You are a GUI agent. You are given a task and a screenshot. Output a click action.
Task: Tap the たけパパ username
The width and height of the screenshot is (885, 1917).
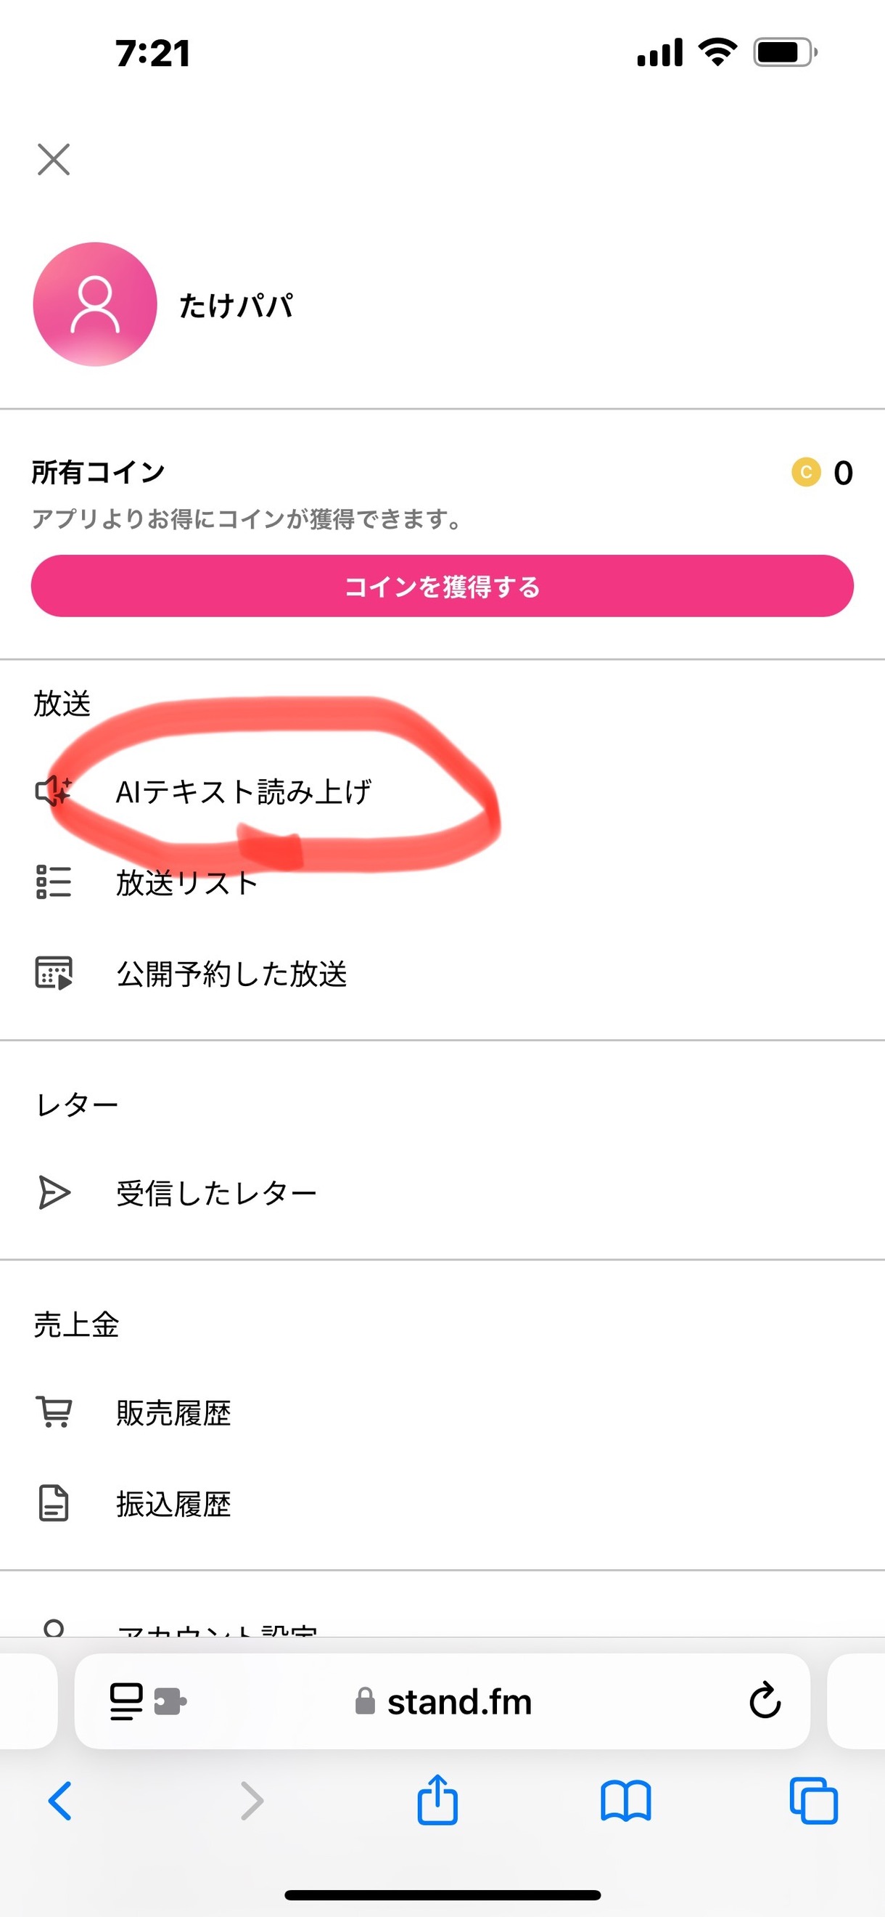(x=236, y=305)
